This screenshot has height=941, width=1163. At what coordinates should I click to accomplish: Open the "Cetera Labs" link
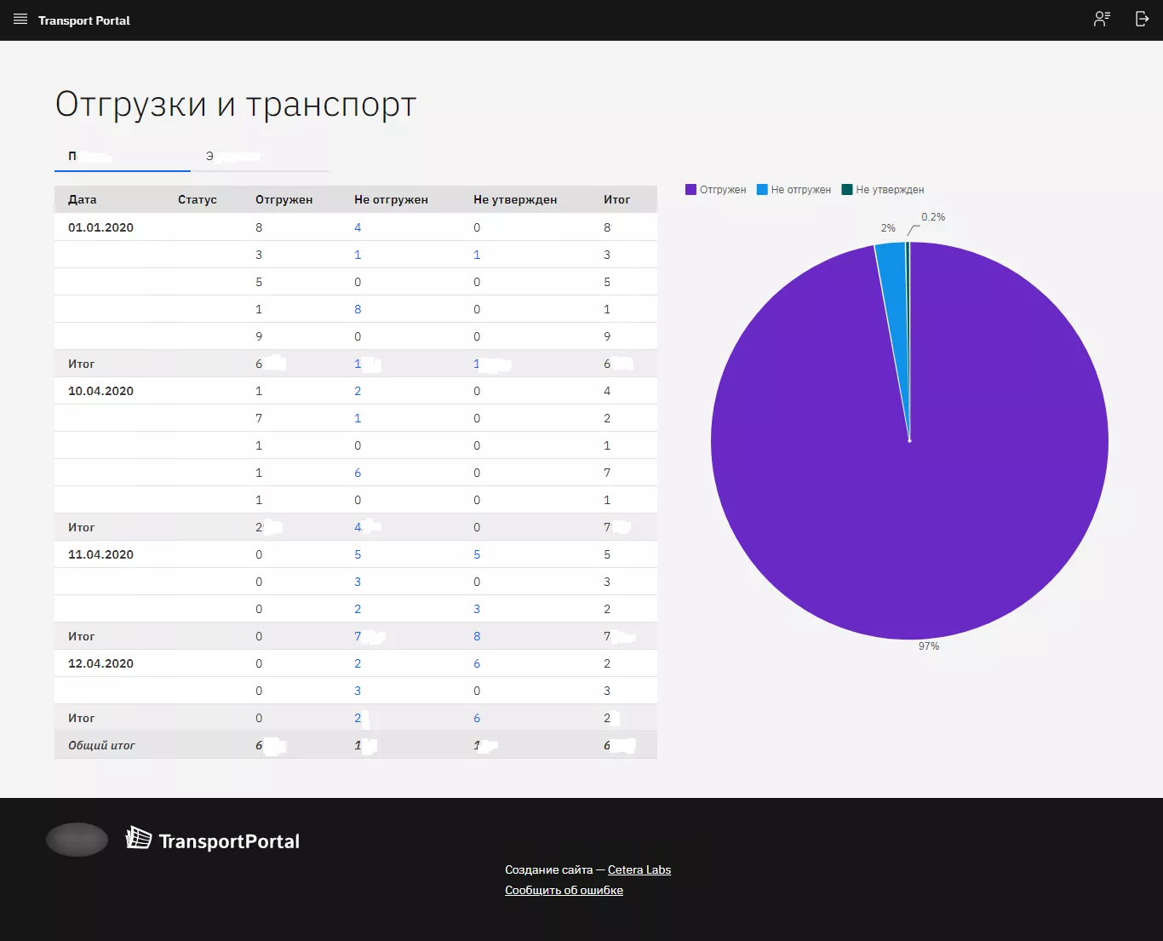[639, 869]
